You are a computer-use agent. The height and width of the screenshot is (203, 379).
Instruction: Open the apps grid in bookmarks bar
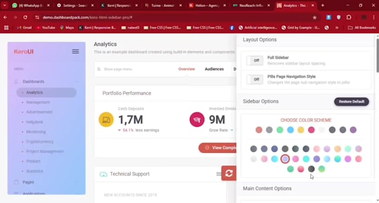6,28
